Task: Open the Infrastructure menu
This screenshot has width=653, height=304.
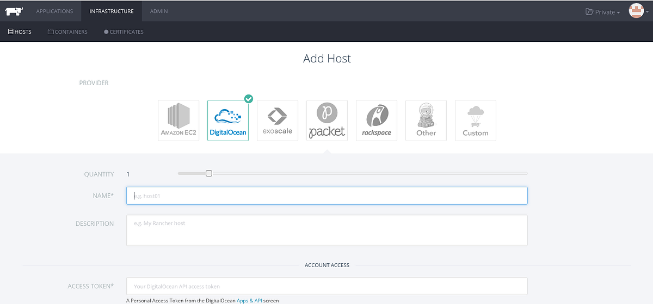Action: (x=112, y=11)
